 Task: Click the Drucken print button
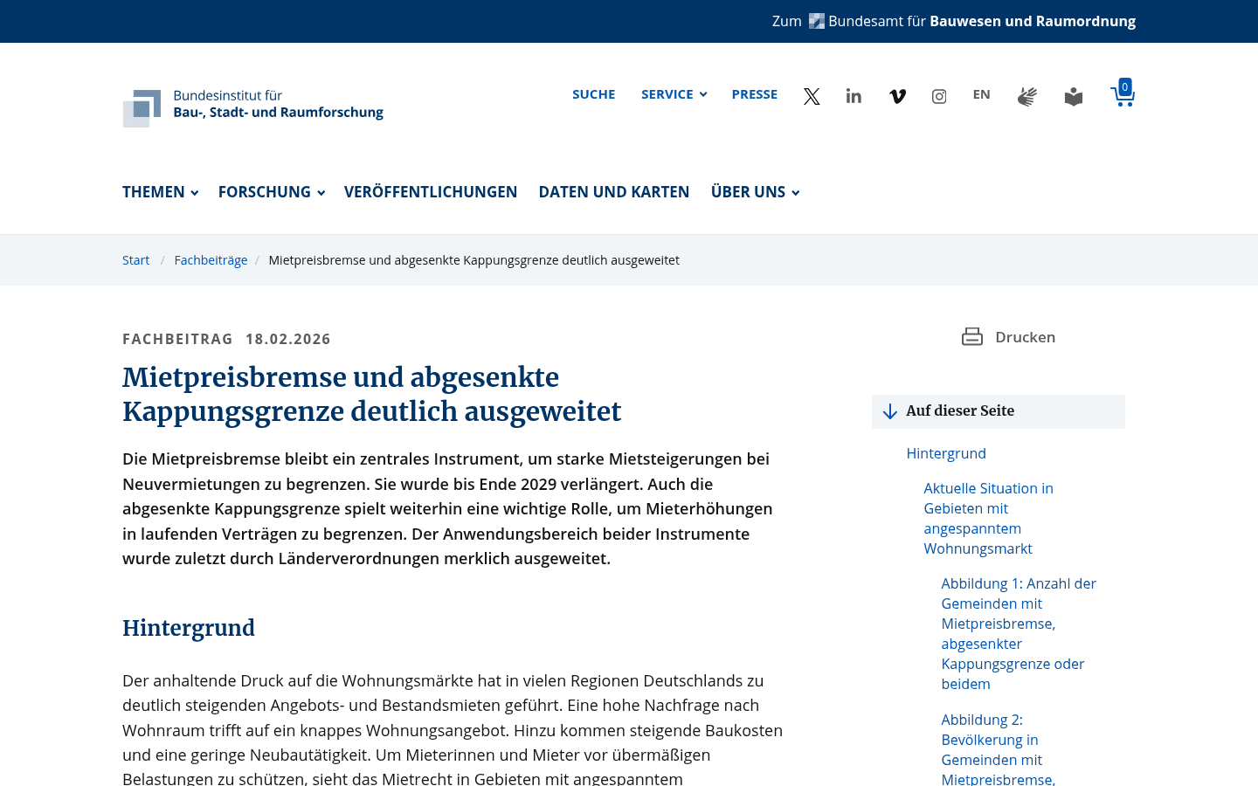(1009, 337)
